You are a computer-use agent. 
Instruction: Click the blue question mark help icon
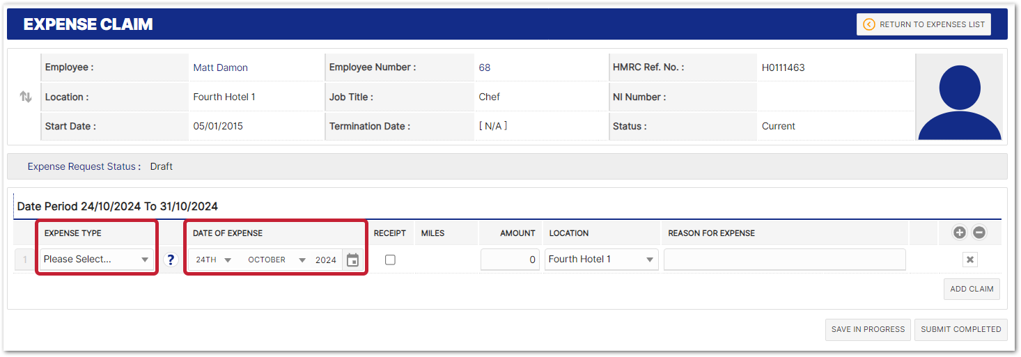click(x=171, y=260)
